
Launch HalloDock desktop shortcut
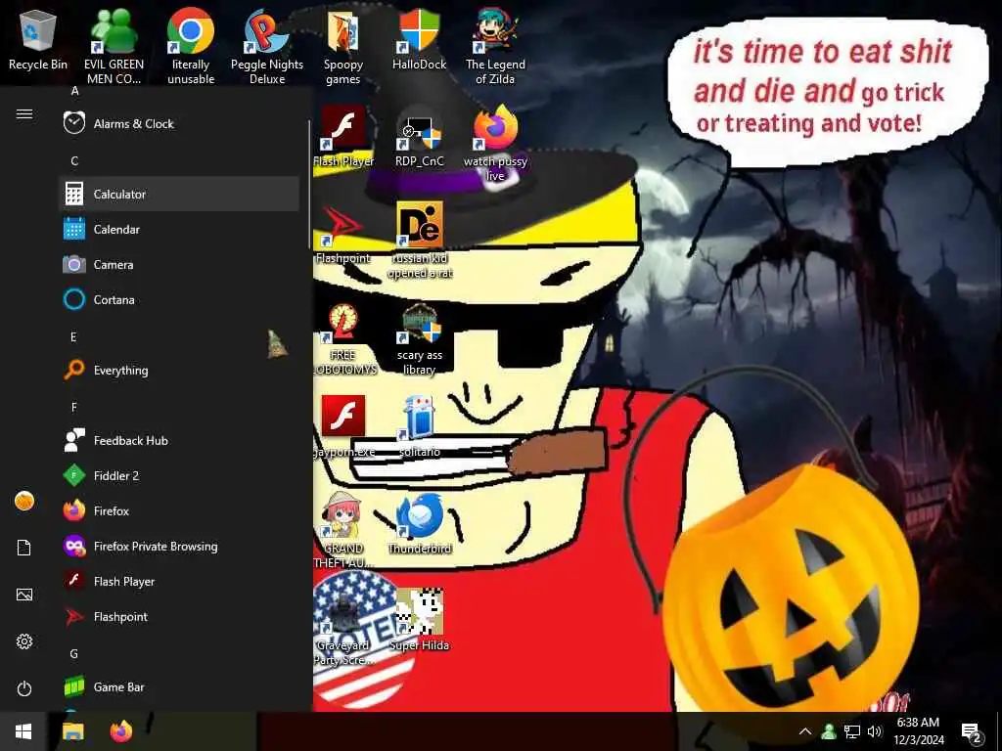(x=419, y=39)
